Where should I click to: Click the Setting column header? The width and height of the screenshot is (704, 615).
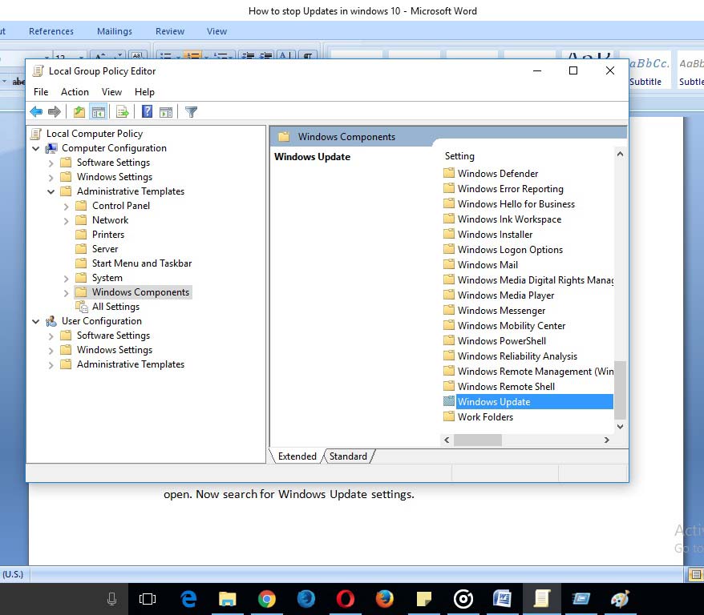[459, 156]
